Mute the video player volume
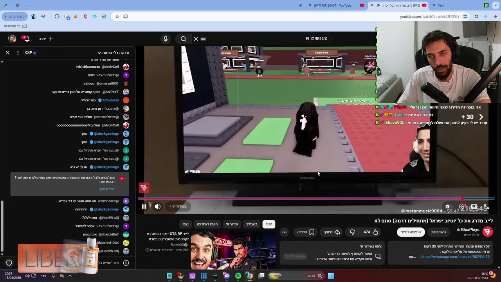501x282 pixels. (x=157, y=206)
